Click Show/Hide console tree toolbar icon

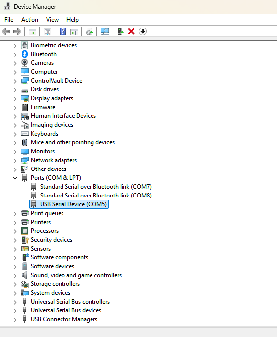pyautogui.click(x=32, y=32)
